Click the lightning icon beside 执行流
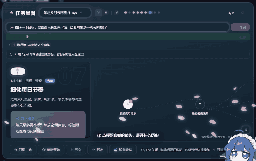 click(14, 45)
